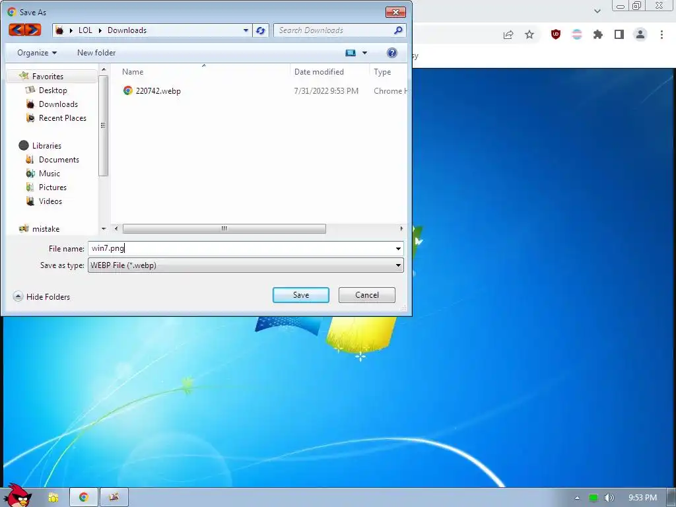Open Downloads in the navigation pane
Screen dimensions: 676x507
click(58, 104)
